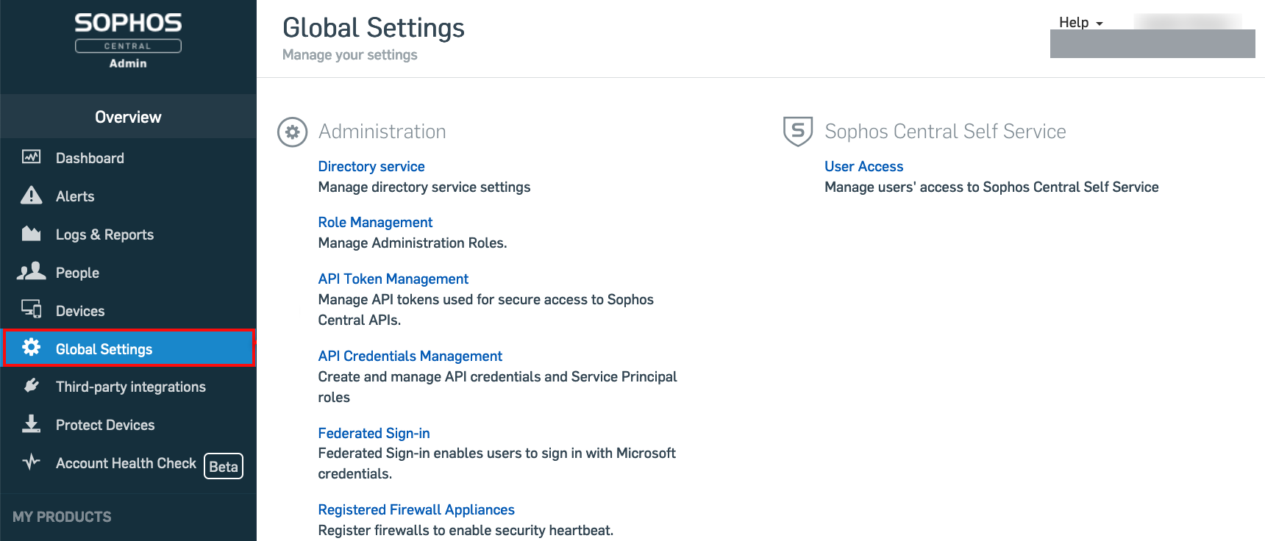Viewport: 1265px width, 541px height.
Task: Click 'Register firewalls to enable security heartbeat.' text
Action: pos(466,531)
